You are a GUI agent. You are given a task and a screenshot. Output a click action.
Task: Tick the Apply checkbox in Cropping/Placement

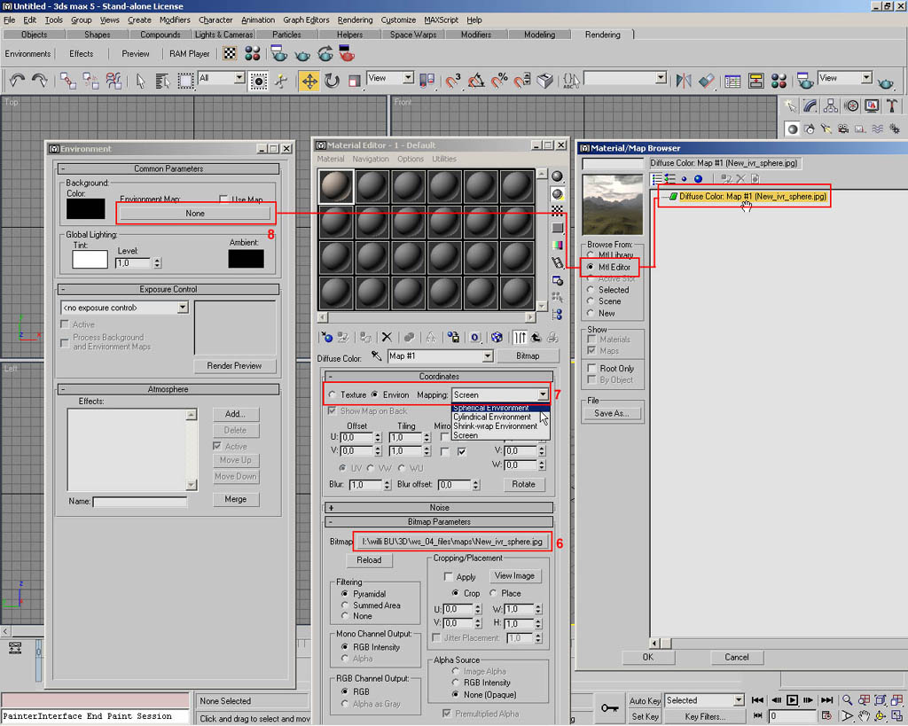click(x=448, y=576)
